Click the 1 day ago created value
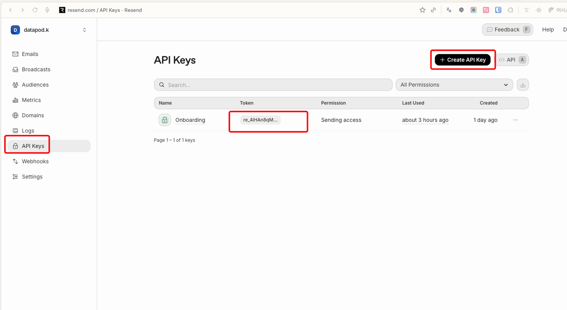The width and height of the screenshot is (567, 310). coord(485,120)
